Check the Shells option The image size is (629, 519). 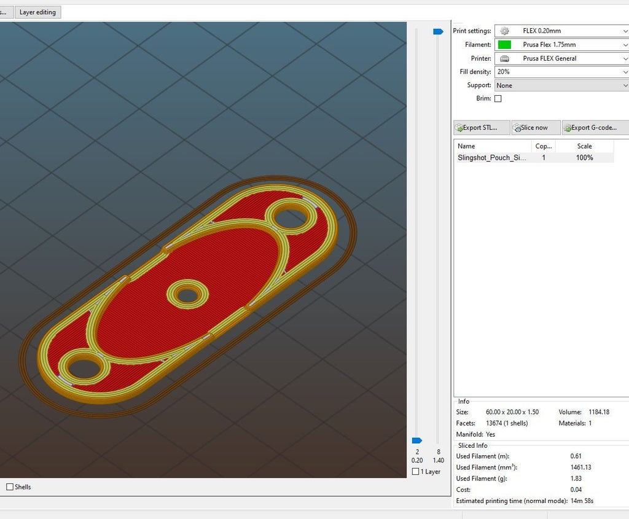(x=10, y=487)
